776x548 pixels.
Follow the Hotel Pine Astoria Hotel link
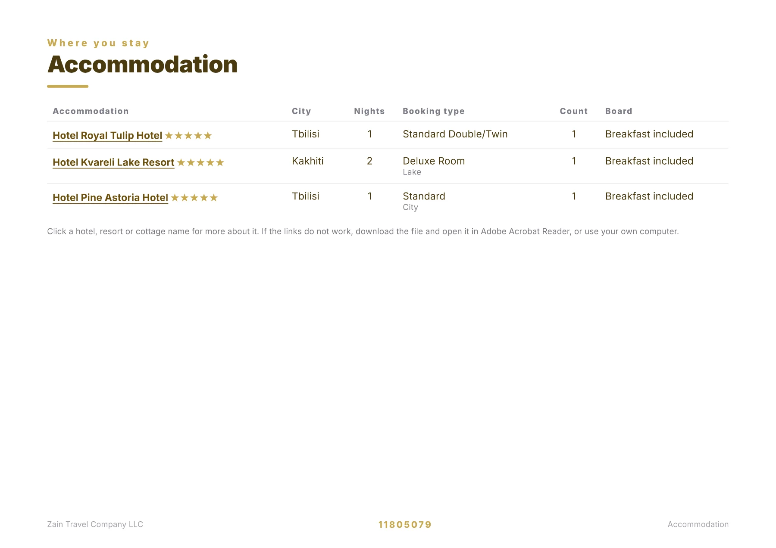tap(110, 198)
